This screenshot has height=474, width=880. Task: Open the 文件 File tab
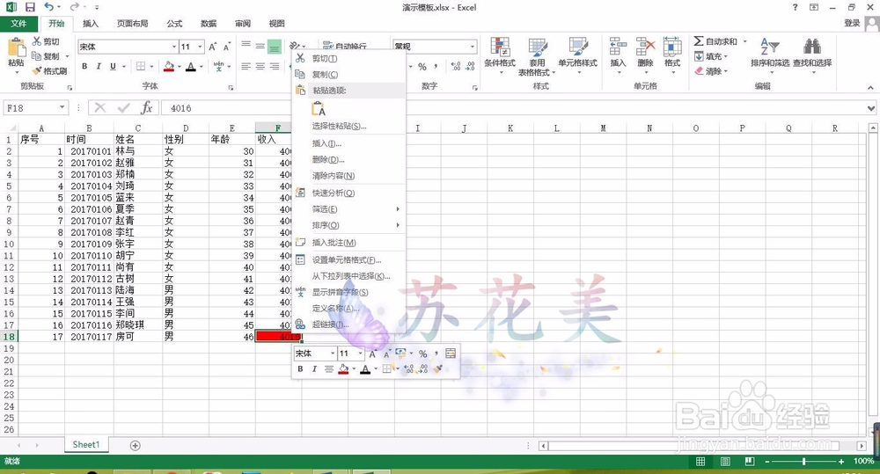[x=18, y=24]
